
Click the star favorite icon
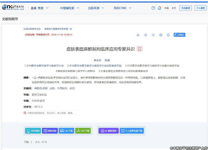coord(146,35)
